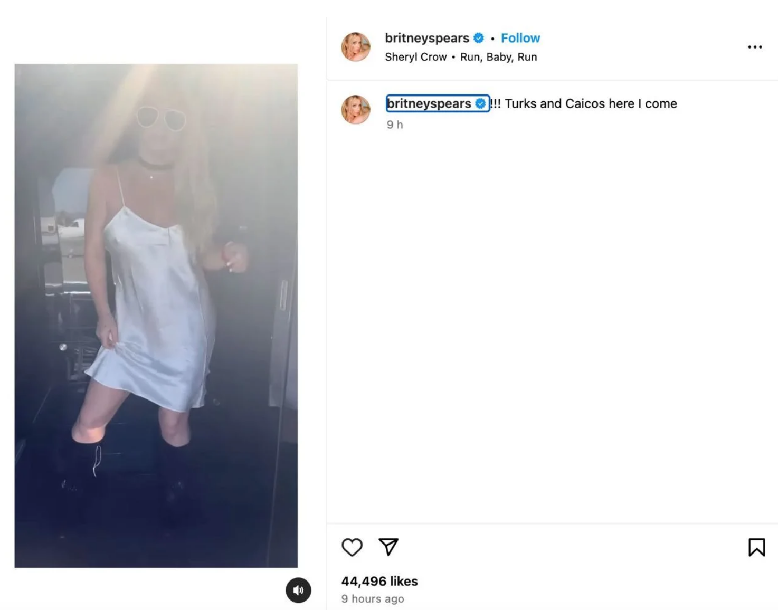This screenshot has width=778, height=610.
Task: Click the verified badge next to caption username
Action: coord(480,103)
